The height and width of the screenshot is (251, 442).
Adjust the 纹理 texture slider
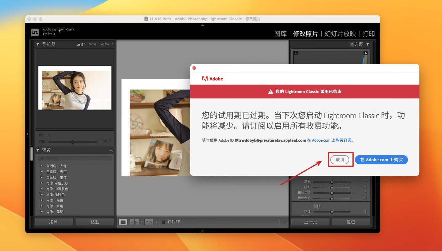tap(332, 212)
